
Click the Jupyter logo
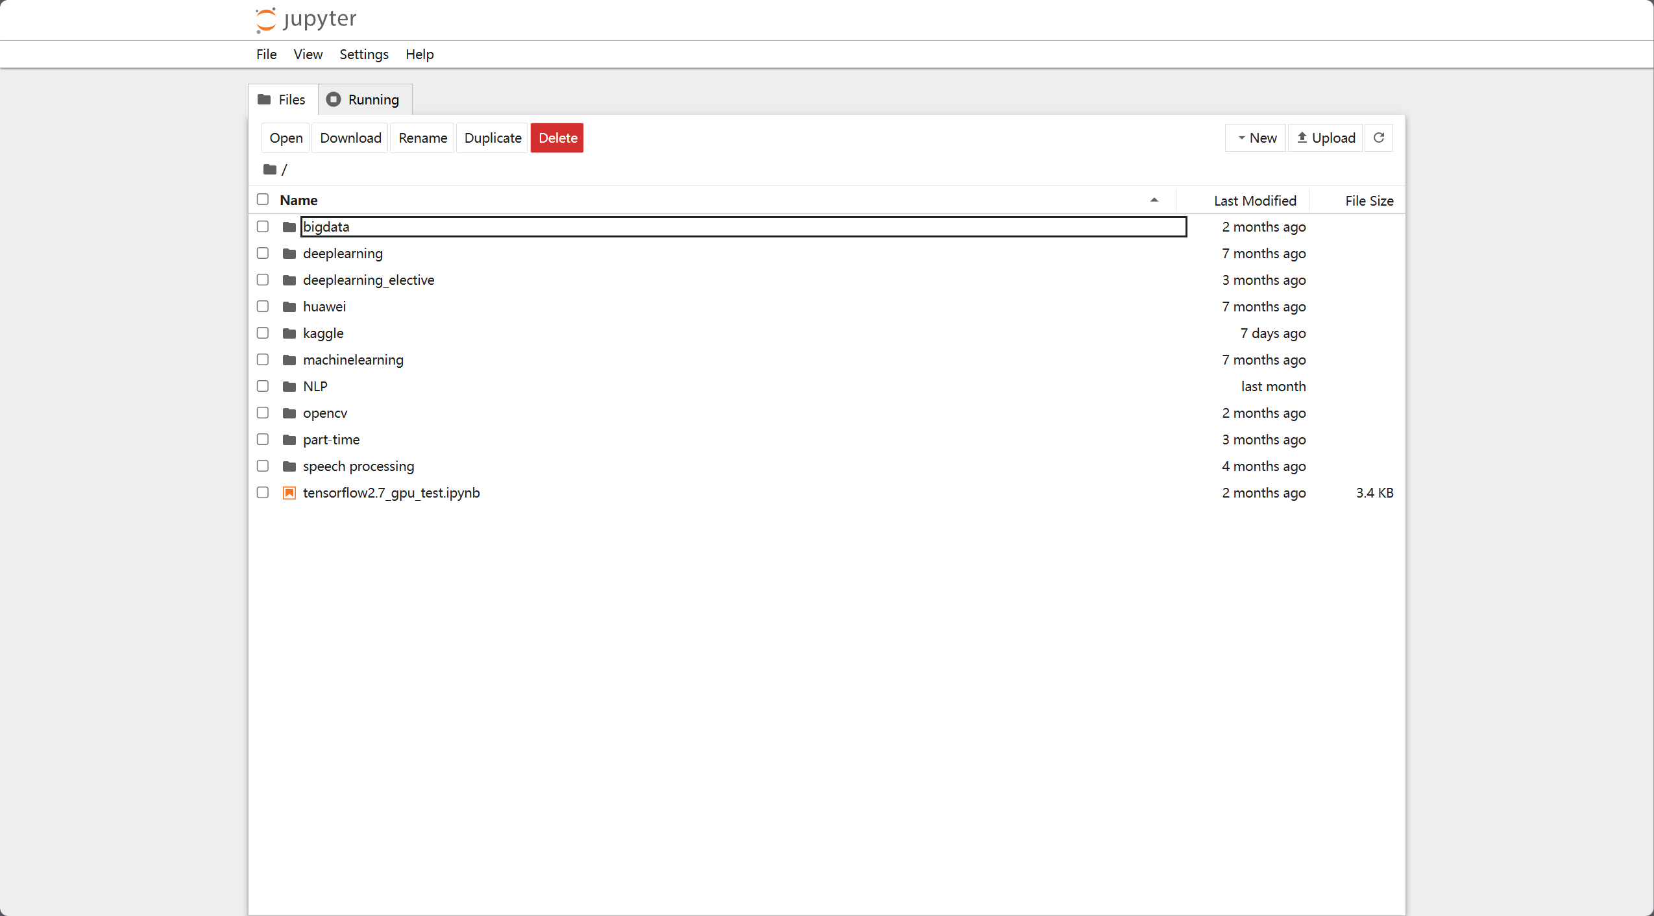pos(306,19)
